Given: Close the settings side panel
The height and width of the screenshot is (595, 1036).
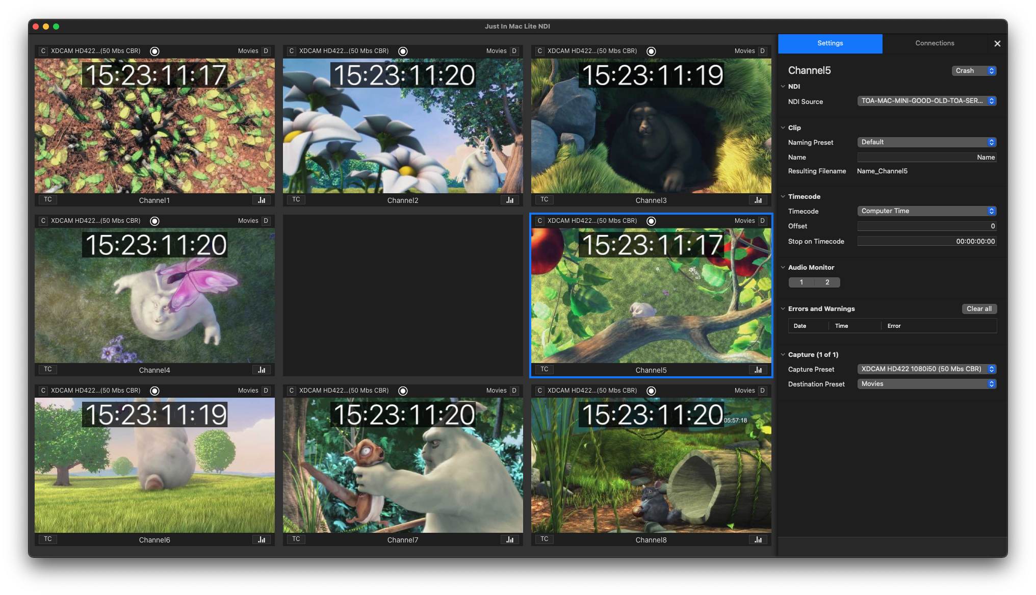Looking at the screenshot, I should [x=997, y=44].
